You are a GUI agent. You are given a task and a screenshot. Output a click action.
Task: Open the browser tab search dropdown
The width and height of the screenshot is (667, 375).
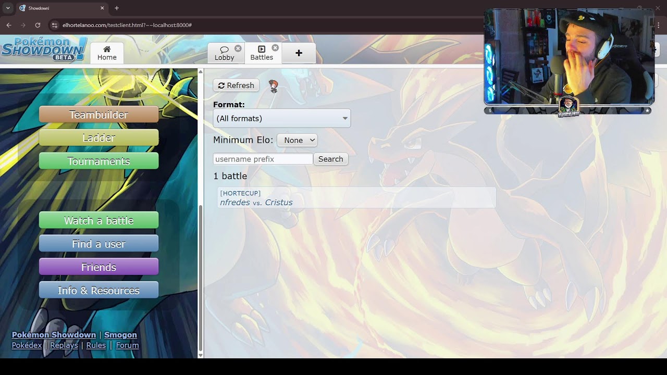pos(8,8)
